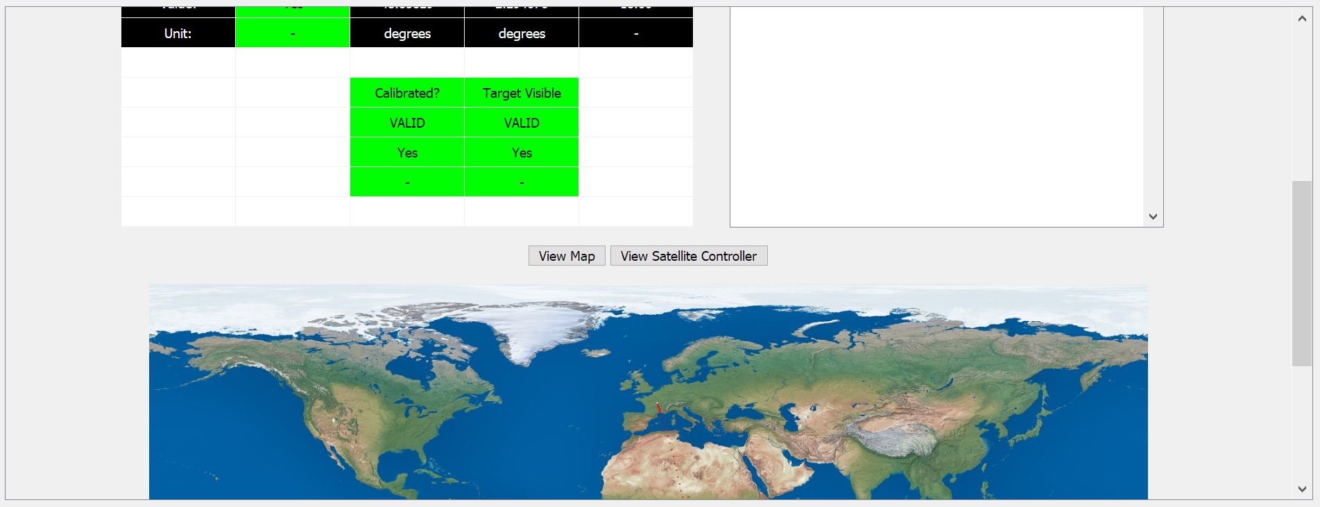Select the Yes cell under Calibrated?
The width and height of the screenshot is (1320, 507).
pyautogui.click(x=407, y=153)
